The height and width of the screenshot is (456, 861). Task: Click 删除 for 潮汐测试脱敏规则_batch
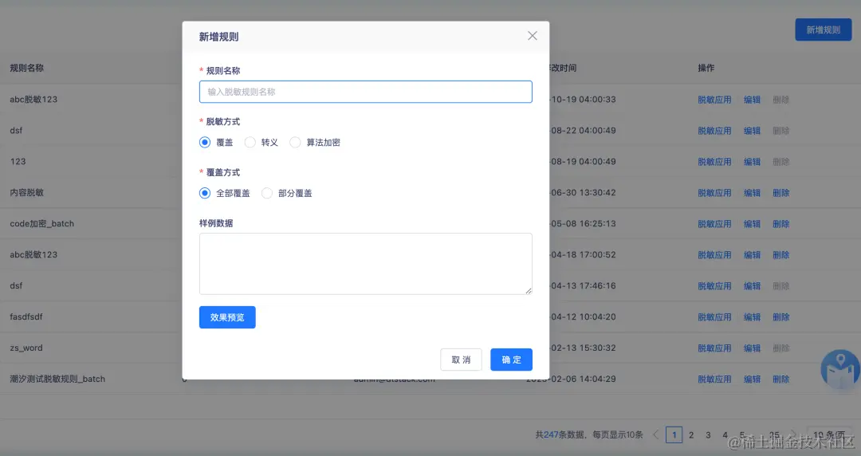780,379
